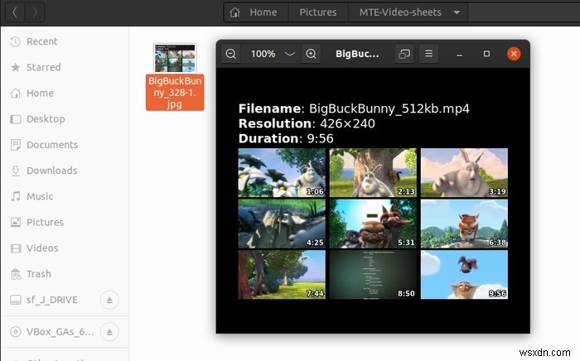Open Pictures in the path bar
The width and height of the screenshot is (580, 361).
tap(317, 12)
